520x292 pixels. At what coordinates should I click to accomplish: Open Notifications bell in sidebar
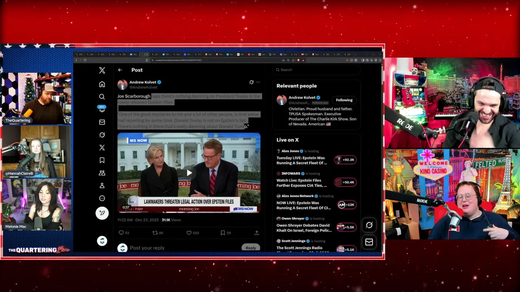click(x=102, y=109)
